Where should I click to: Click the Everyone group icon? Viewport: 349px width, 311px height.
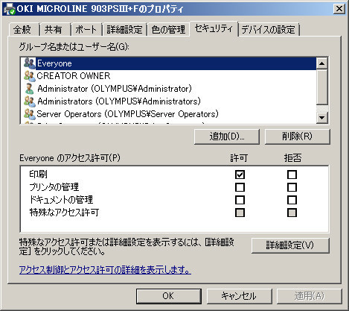pos(30,63)
